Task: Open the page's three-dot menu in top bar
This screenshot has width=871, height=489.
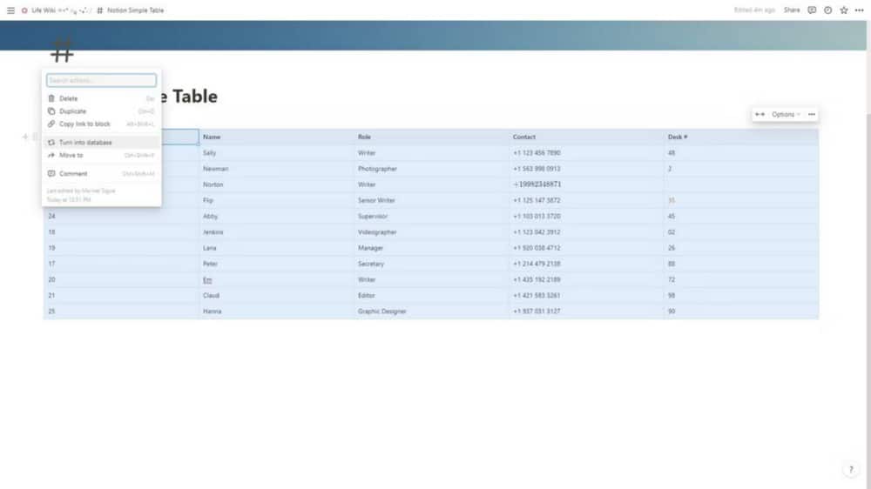Action: pos(859,10)
